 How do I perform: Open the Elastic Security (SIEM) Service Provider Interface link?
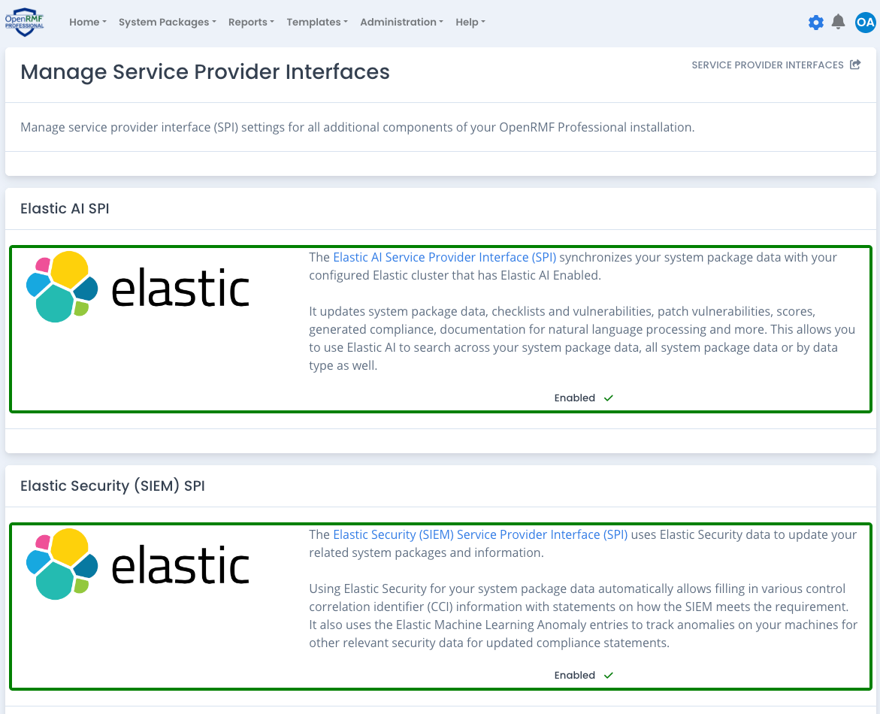tap(480, 534)
